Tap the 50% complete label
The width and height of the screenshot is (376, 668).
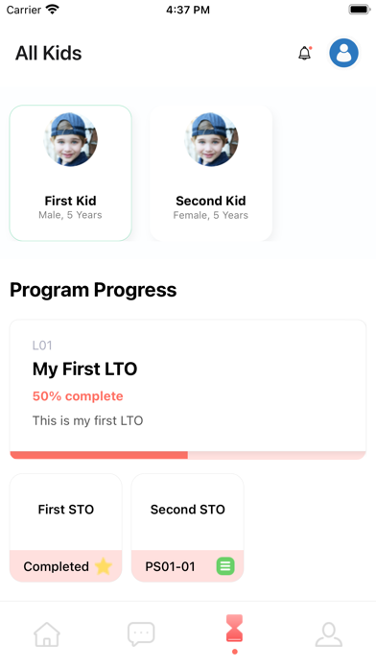(78, 396)
